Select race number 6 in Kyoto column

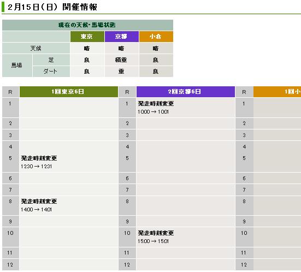[x=127, y=178]
